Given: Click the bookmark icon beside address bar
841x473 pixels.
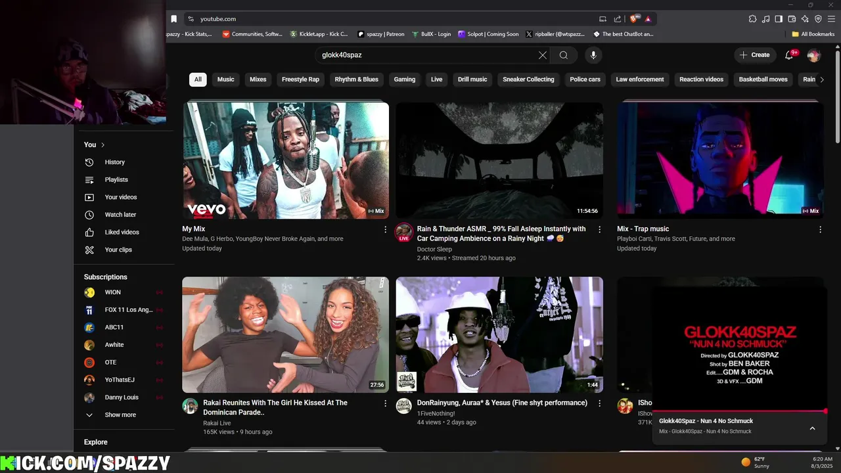Looking at the screenshot, I should coord(173,19).
